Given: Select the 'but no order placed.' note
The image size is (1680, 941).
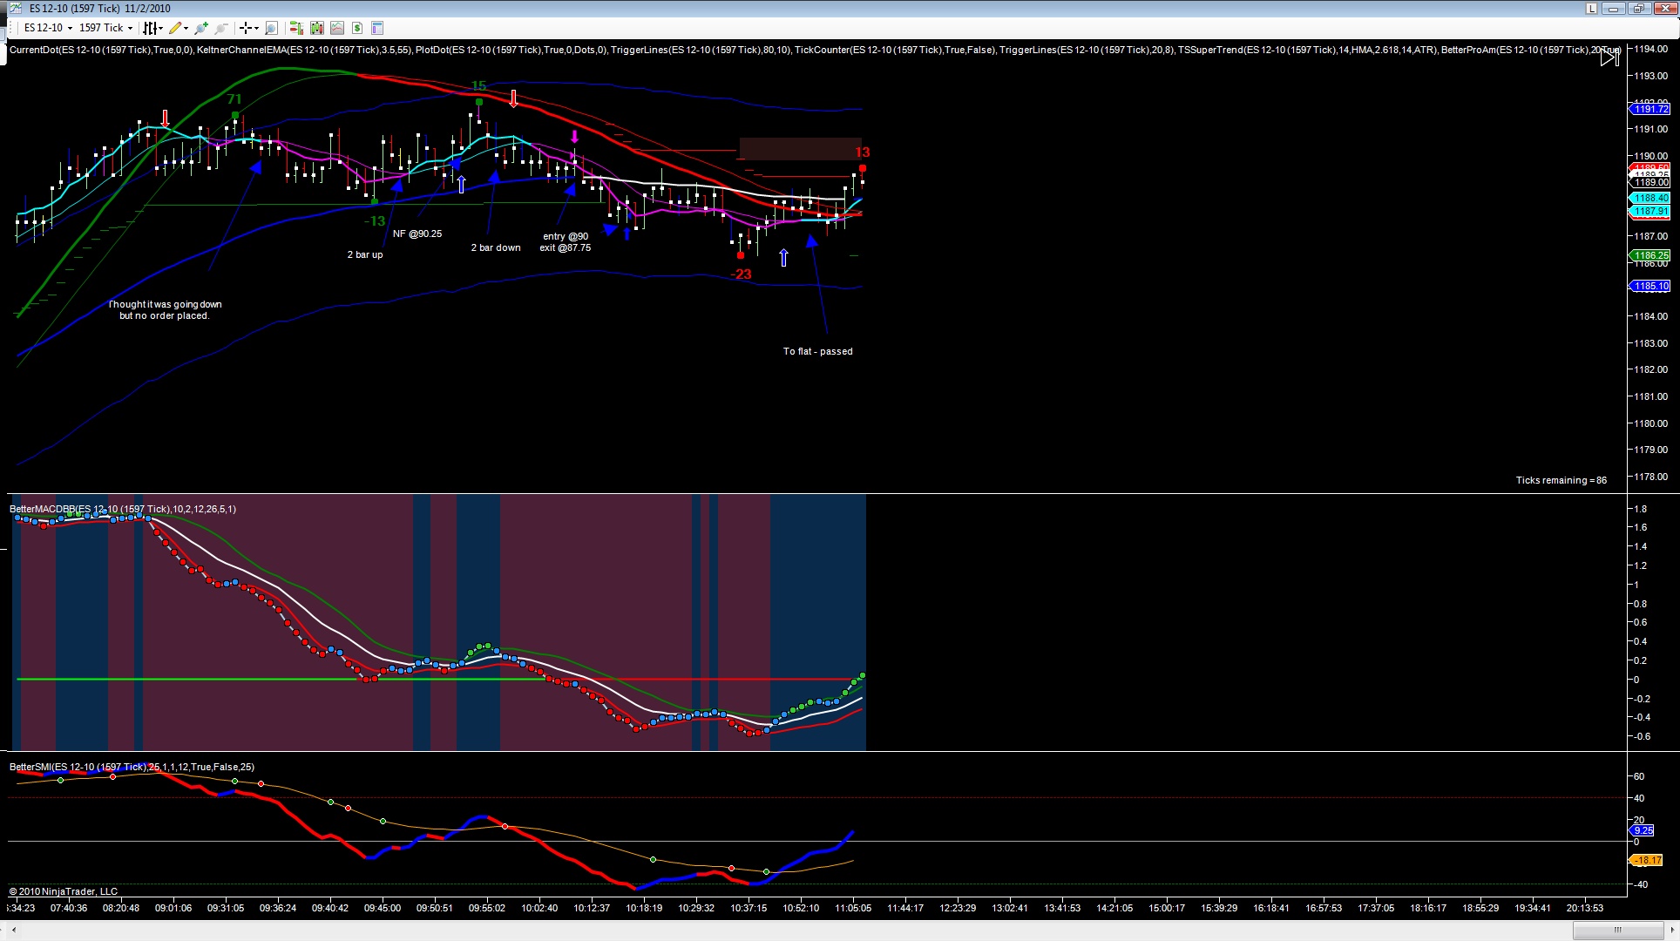Looking at the screenshot, I should pyautogui.click(x=164, y=315).
